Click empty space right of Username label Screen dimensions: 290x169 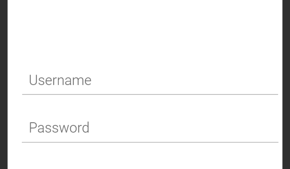(x=185, y=80)
